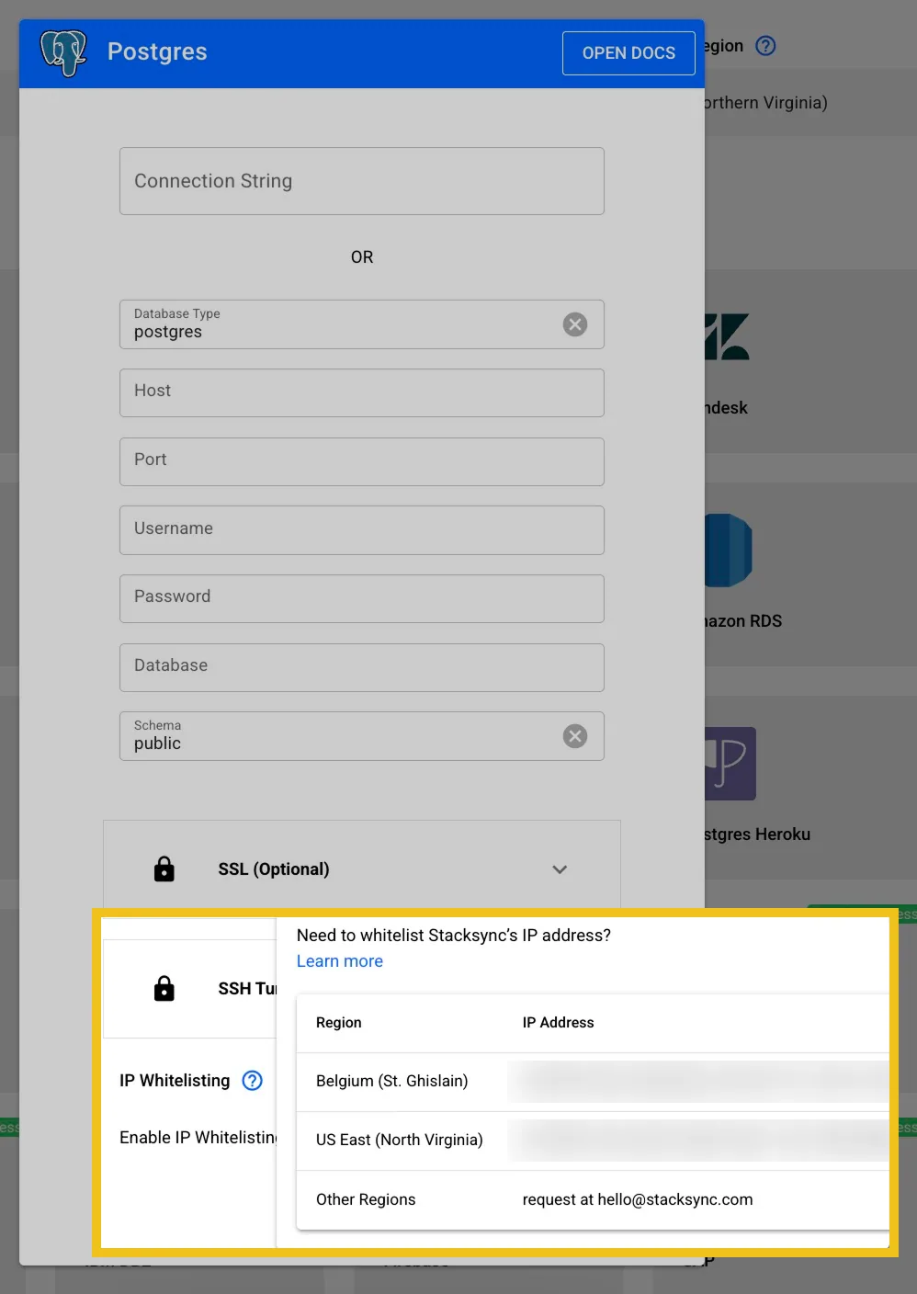The width and height of the screenshot is (917, 1294).
Task: Select the Postgres Heroku connector logo
Action: [x=730, y=764]
